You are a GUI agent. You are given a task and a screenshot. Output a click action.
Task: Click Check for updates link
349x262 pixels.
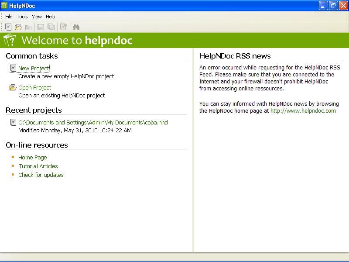[41, 175]
